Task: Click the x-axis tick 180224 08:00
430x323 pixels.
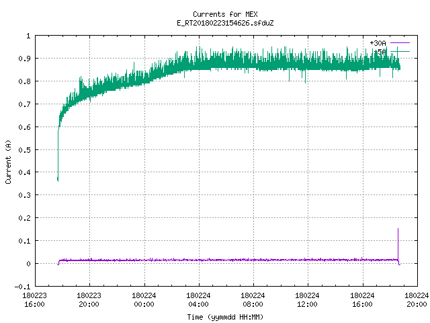Action: tap(253, 300)
